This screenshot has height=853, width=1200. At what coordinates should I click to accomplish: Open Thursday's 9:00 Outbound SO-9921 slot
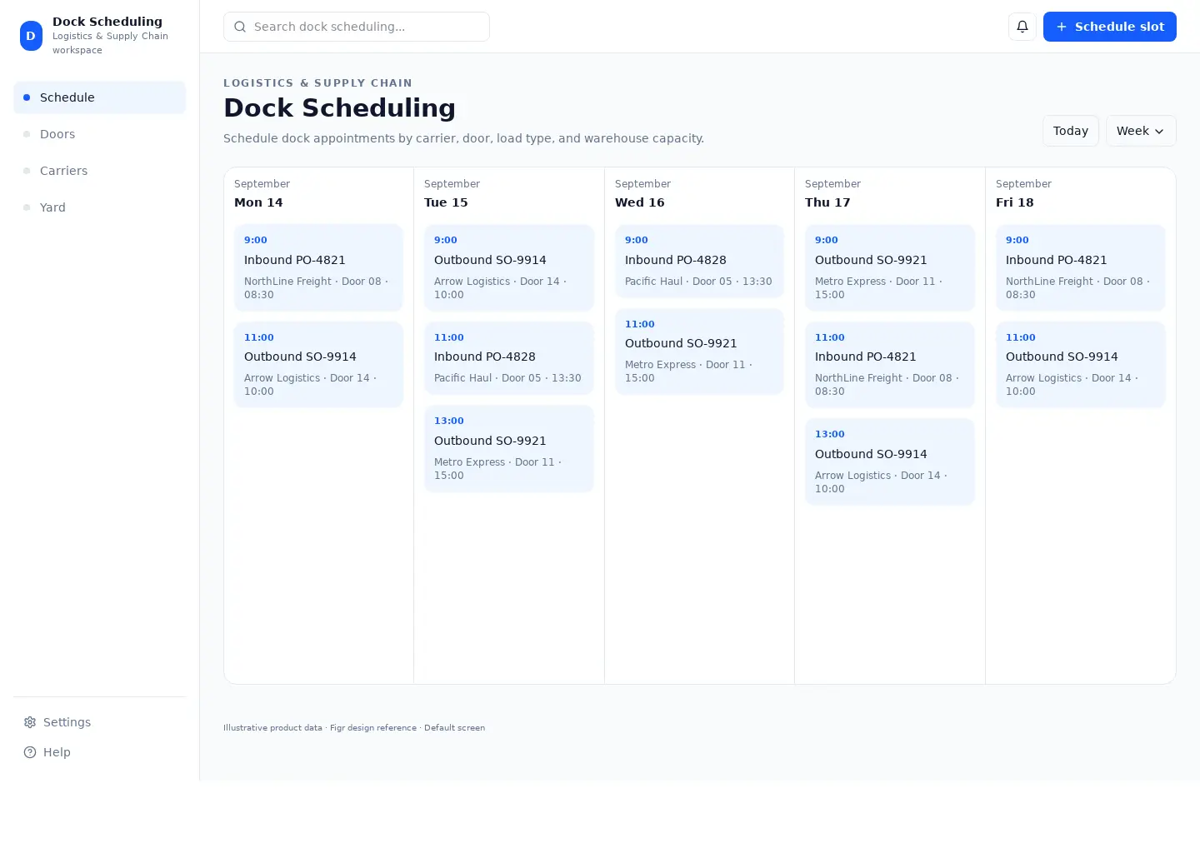(x=890, y=267)
